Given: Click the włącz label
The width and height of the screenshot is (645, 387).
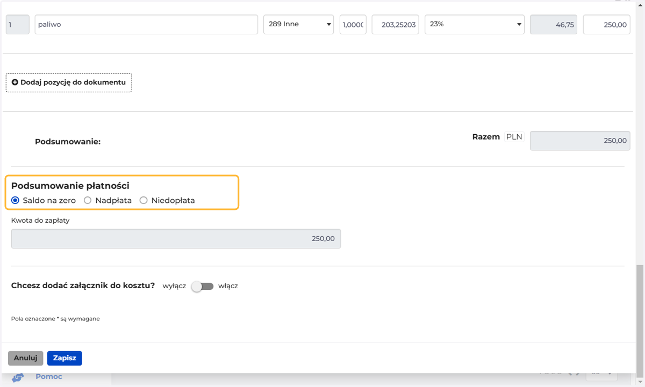Looking at the screenshot, I should coord(228,286).
